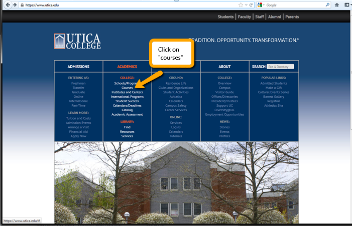Select the About menu header
Screen dimensions: 352x226
[224, 67]
